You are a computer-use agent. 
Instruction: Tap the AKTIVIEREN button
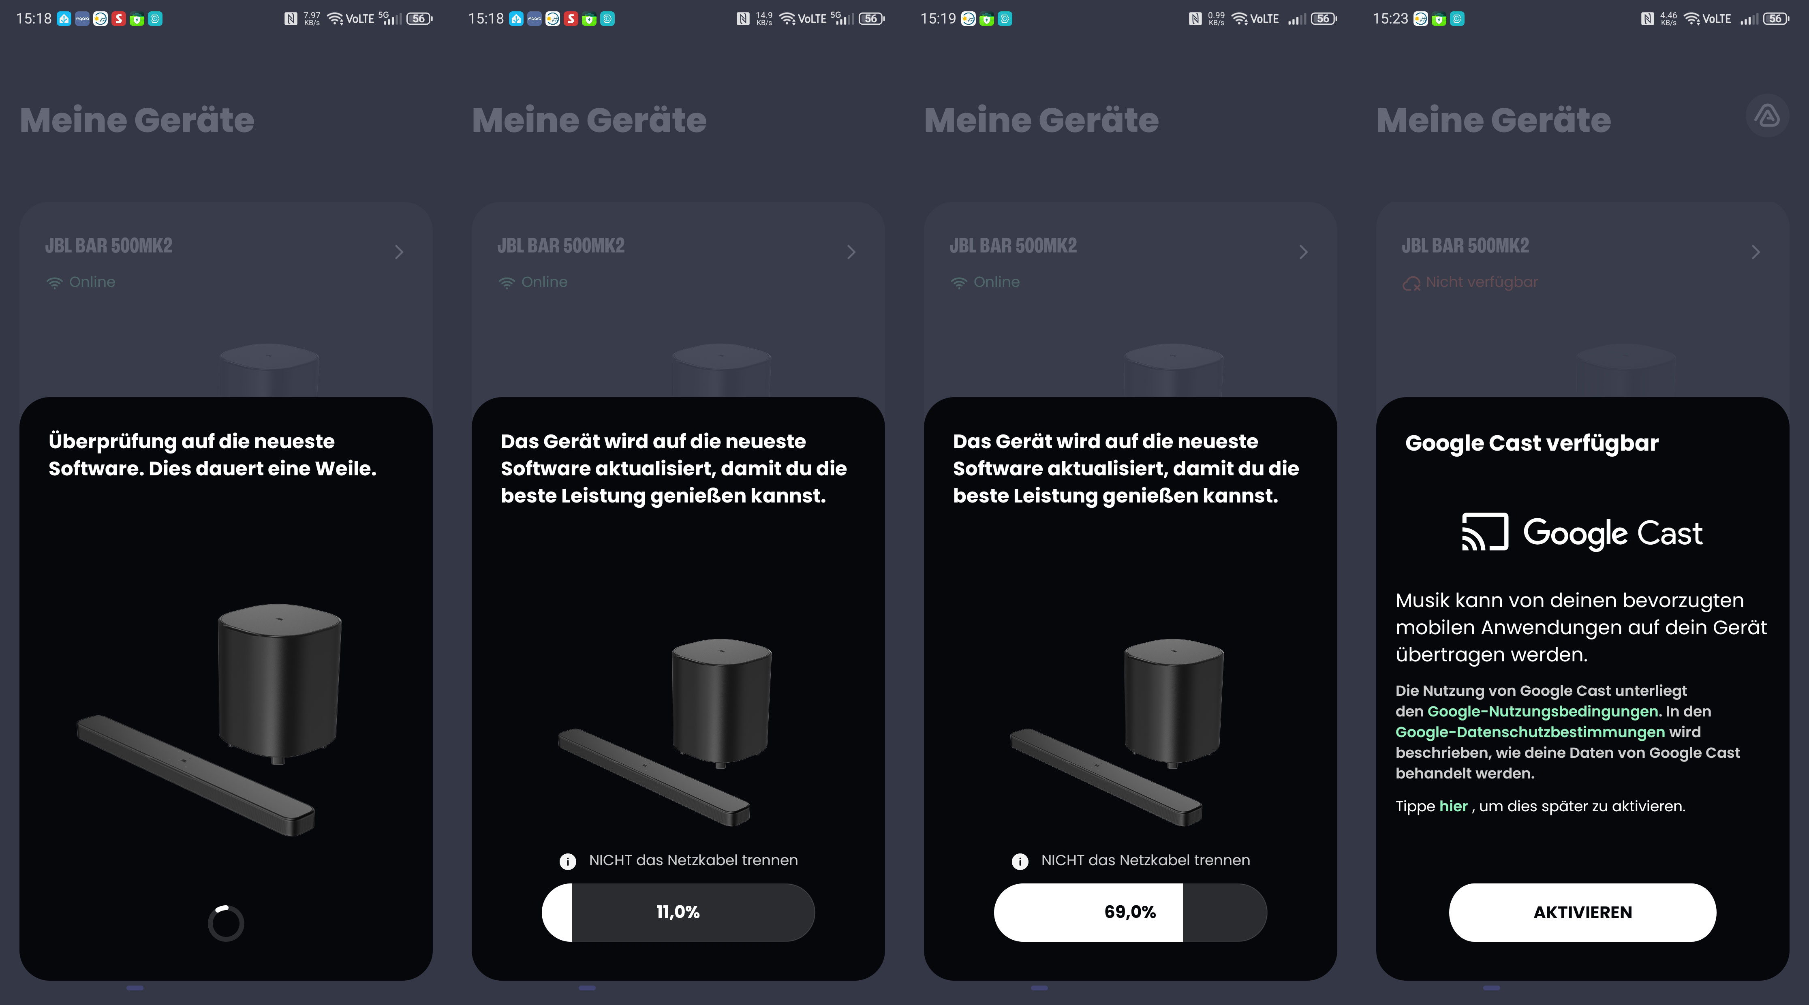[x=1582, y=912]
